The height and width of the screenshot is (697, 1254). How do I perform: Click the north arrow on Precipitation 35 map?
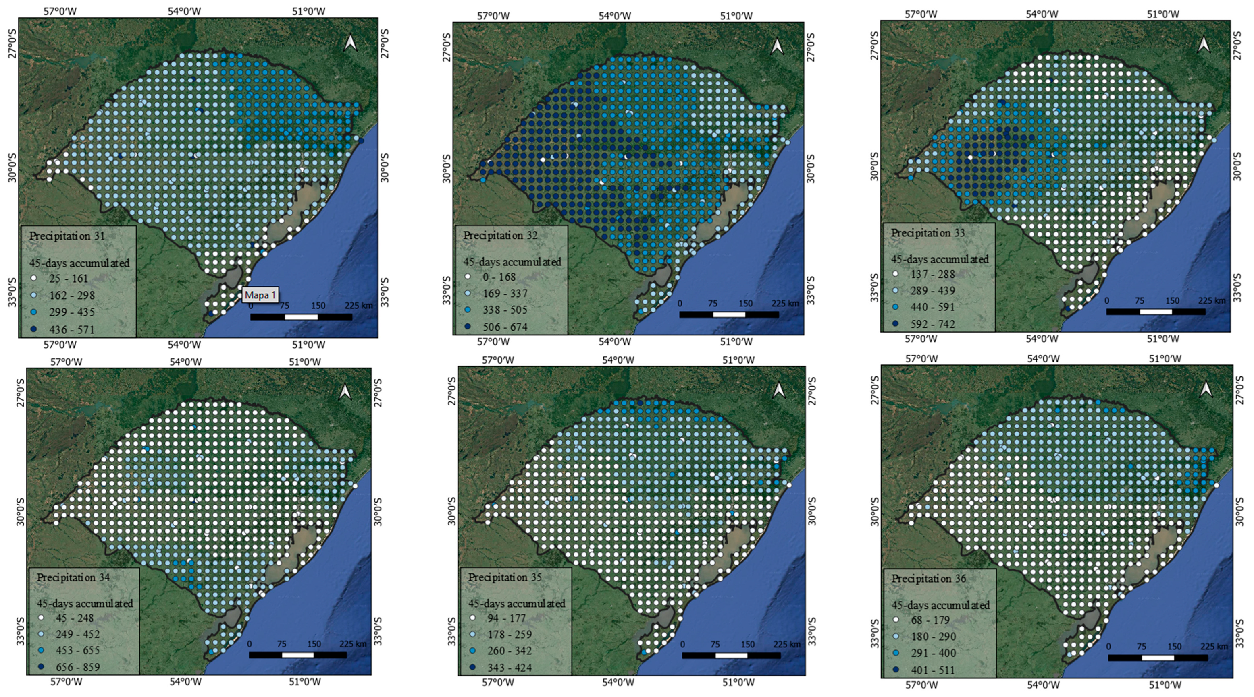779,390
